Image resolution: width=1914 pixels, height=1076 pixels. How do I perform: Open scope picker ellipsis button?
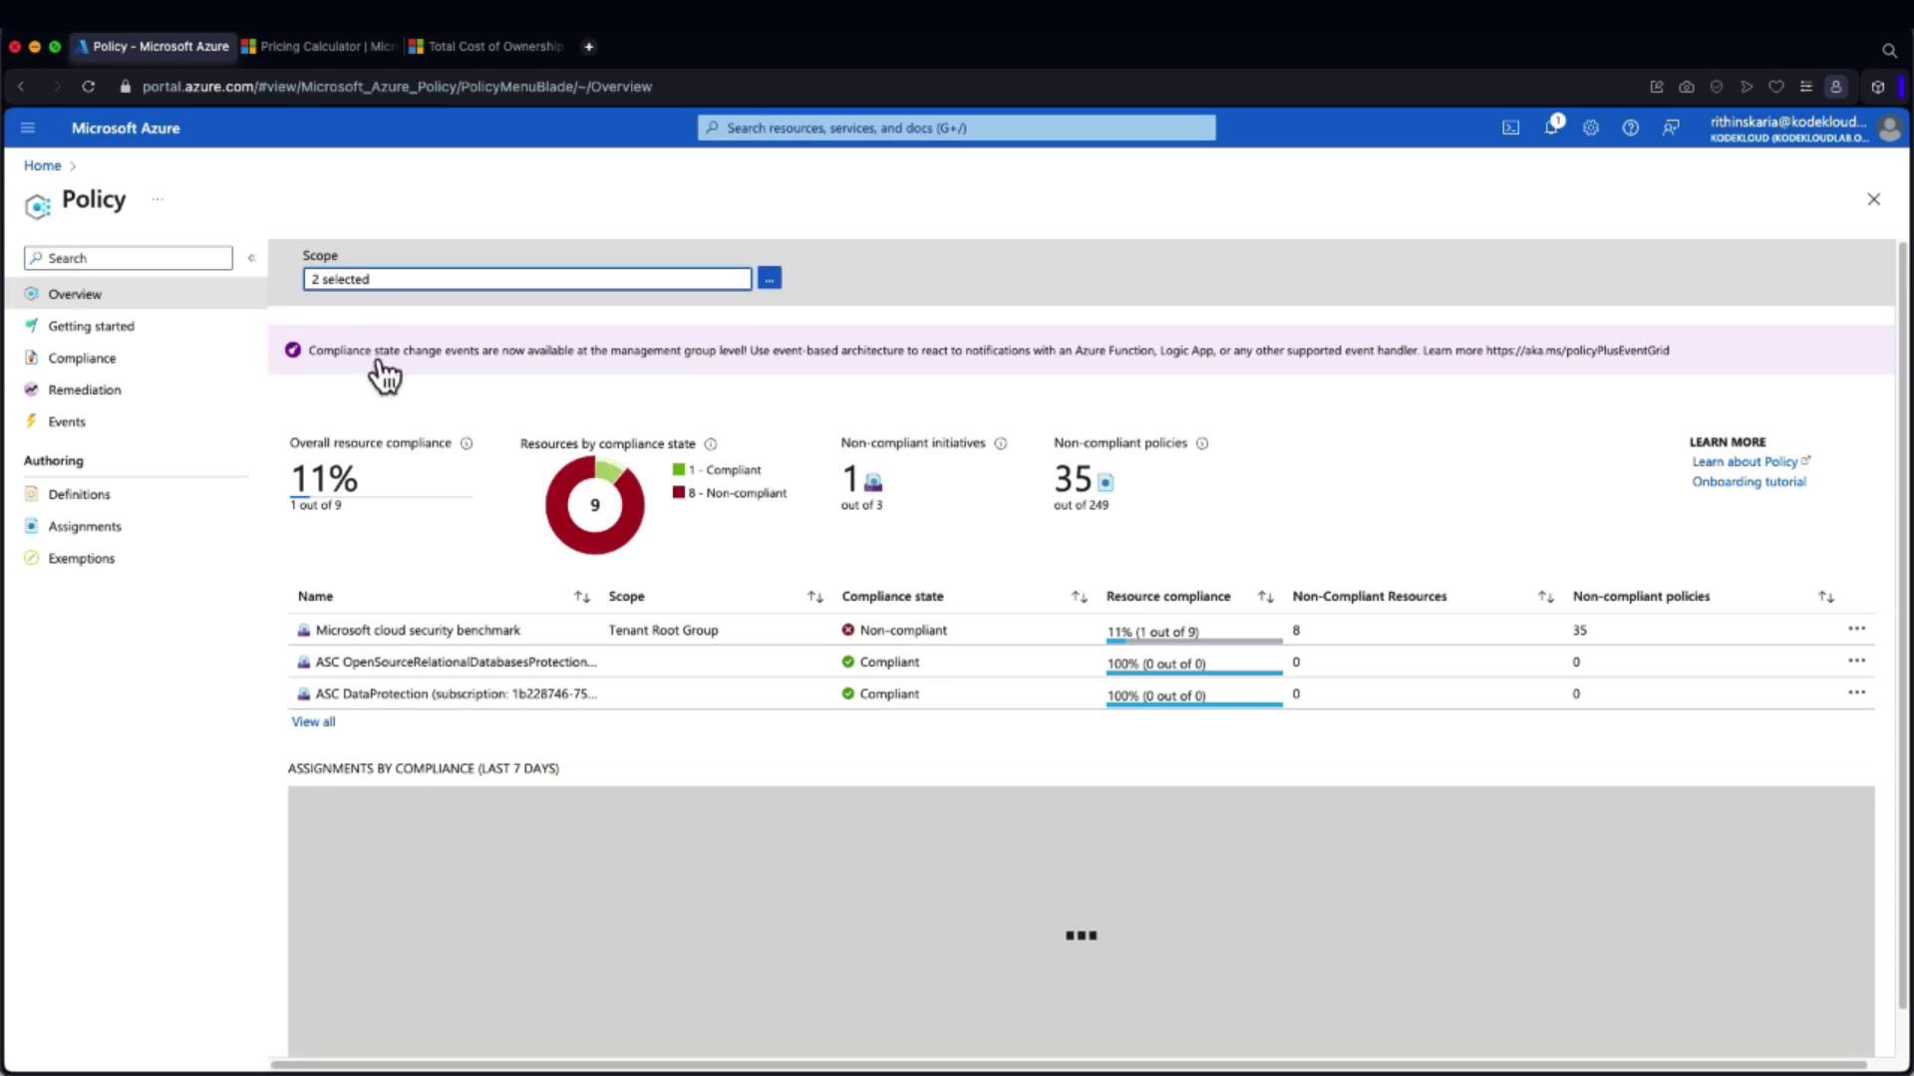(769, 279)
